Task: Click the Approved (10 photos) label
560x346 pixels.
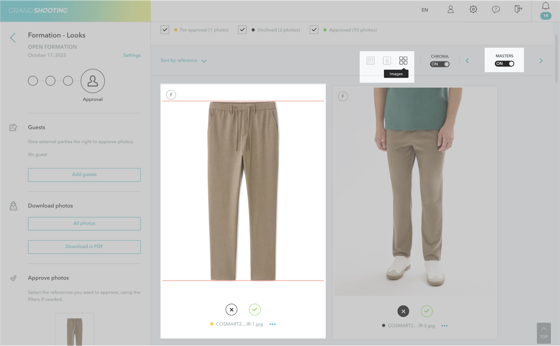Action: (353, 30)
